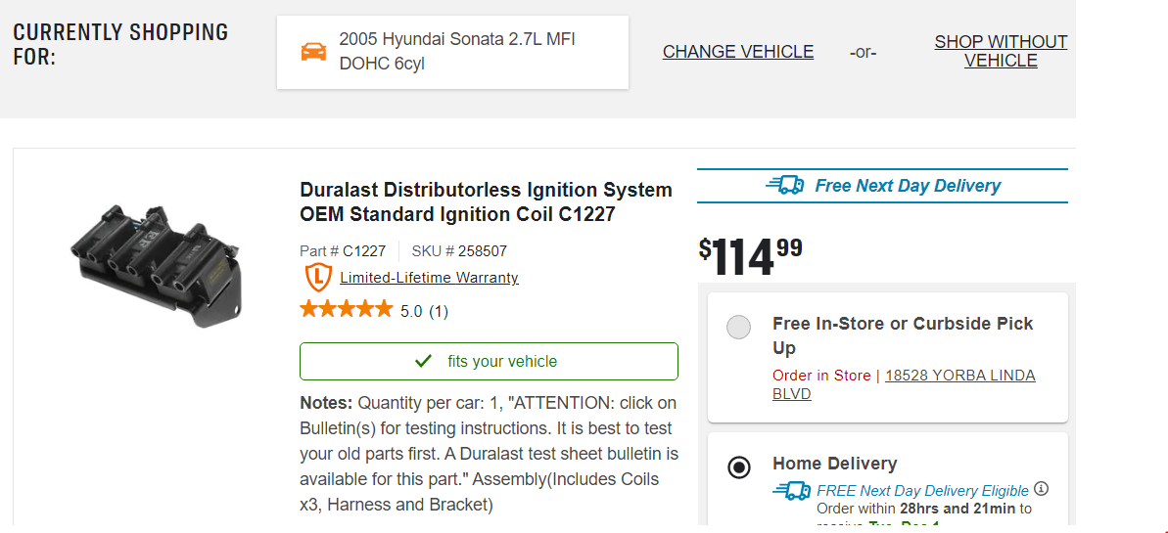Click the CHANGE VEHICLE link

tap(737, 52)
